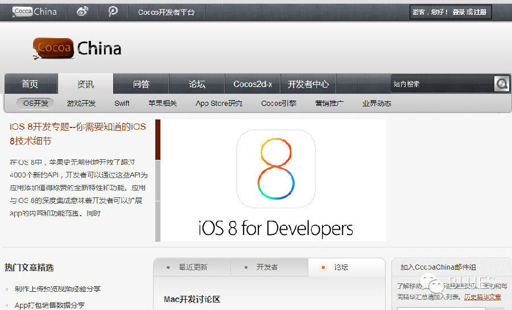The image size is (512, 310).
Task: Open App打包销售数据分享 article
Action: click(49, 305)
